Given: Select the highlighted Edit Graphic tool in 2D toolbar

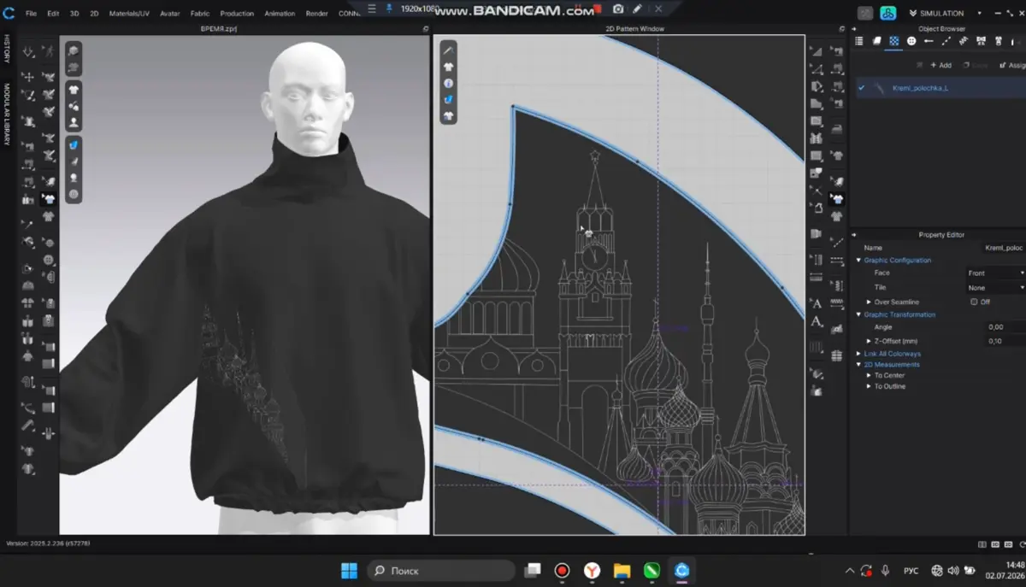Looking at the screenshot, I should 837,198.
